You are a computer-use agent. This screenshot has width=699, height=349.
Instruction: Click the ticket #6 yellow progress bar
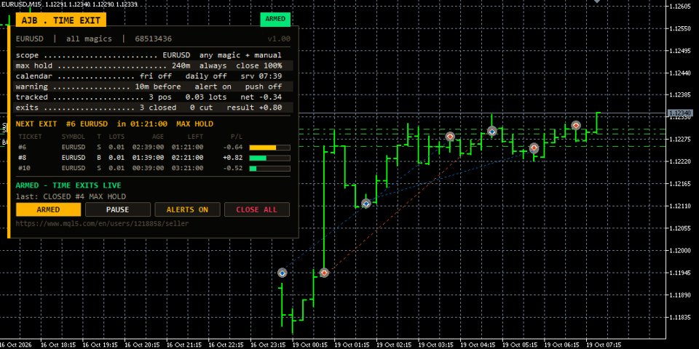point(269,148)
